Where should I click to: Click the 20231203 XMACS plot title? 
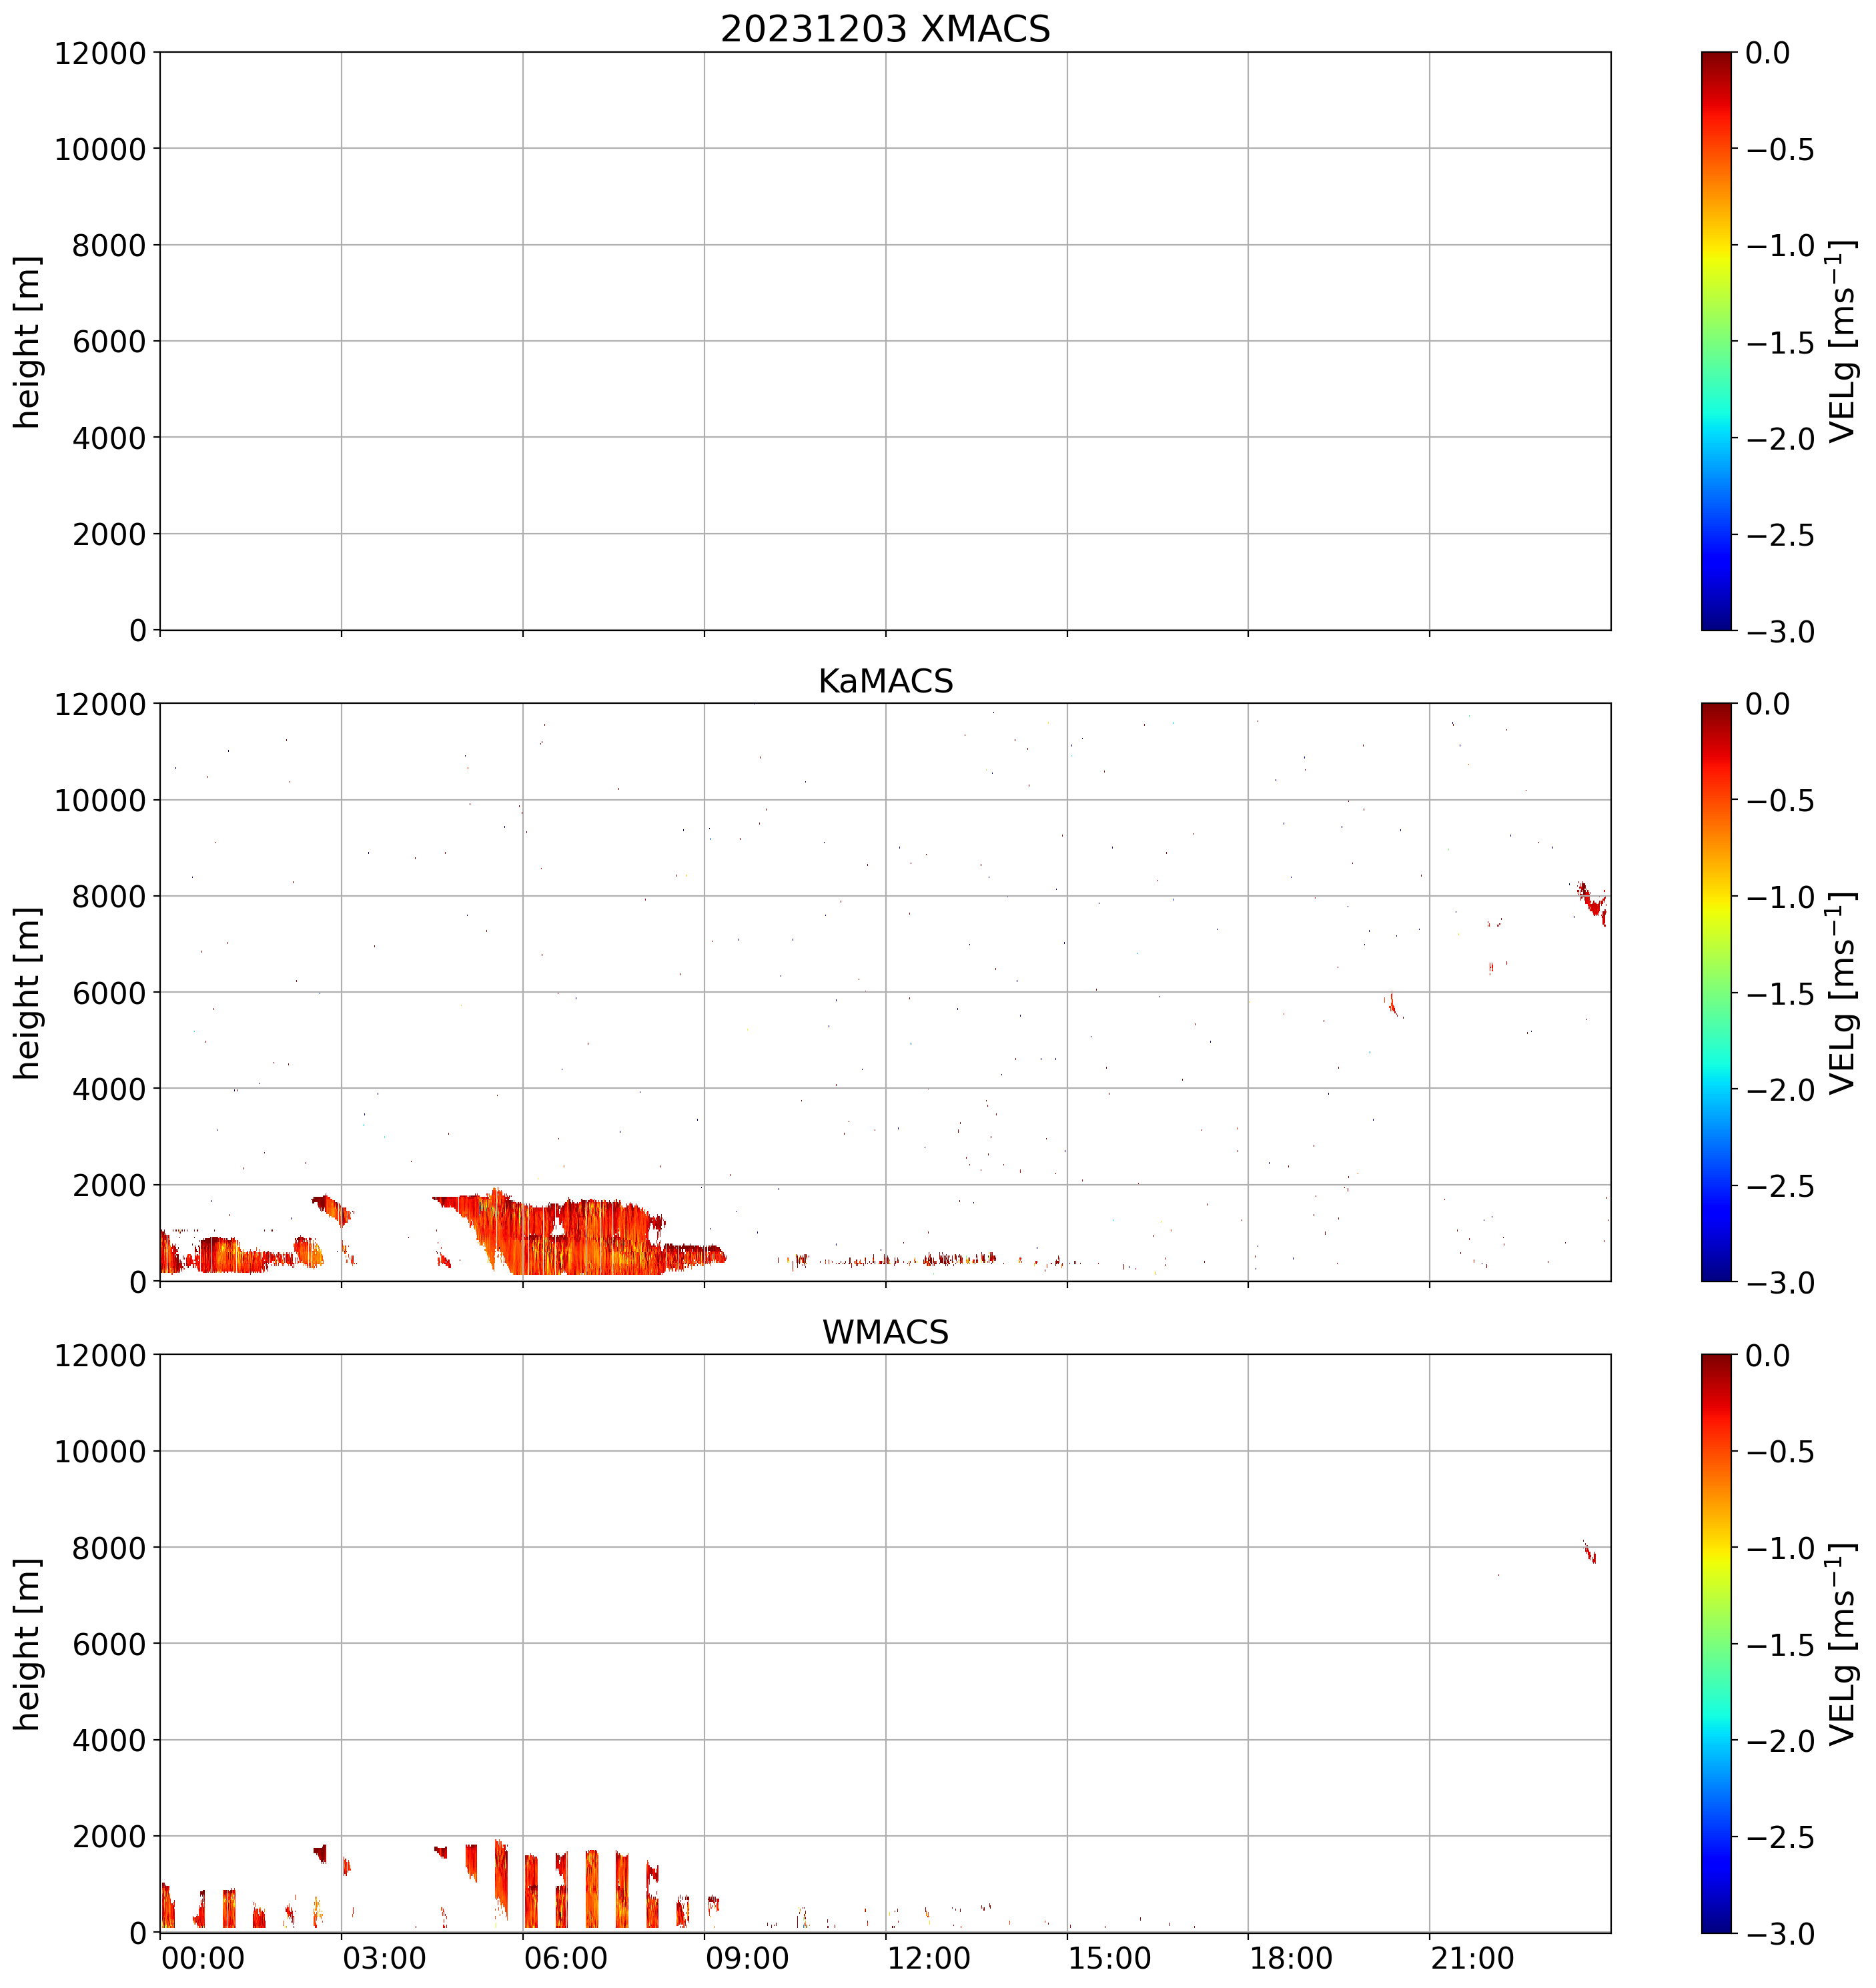click(x=885, y=29)
